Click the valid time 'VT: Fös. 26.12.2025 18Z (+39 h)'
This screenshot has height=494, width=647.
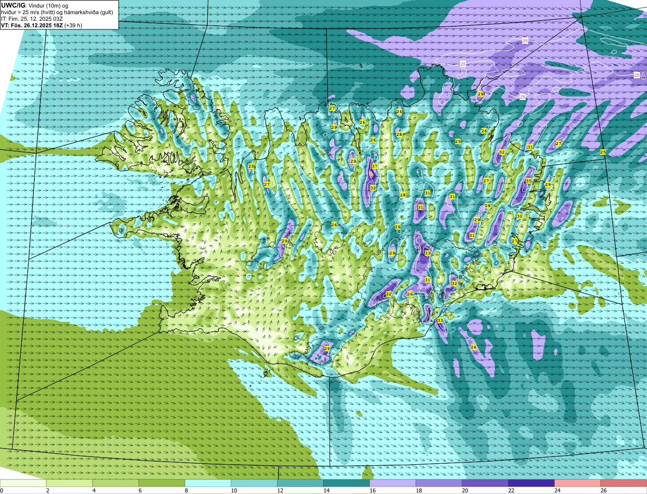[41, 25]
